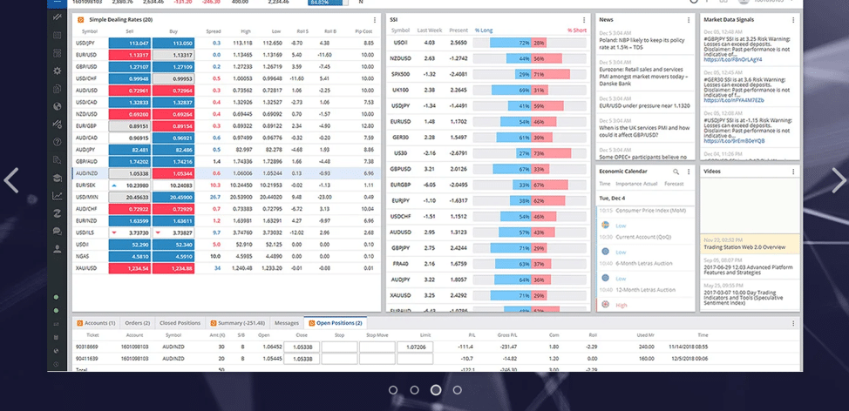Image resolution: width=849 pixels, height=411 pixels.
Task: Open Trading Station Web 2.0 Overview video
Action: (750, 243)
